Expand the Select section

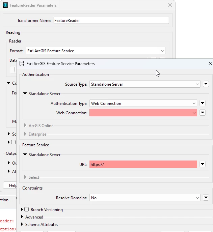click(x=25, y=177)
